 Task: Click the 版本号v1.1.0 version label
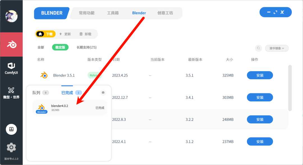tap(11, 159)
